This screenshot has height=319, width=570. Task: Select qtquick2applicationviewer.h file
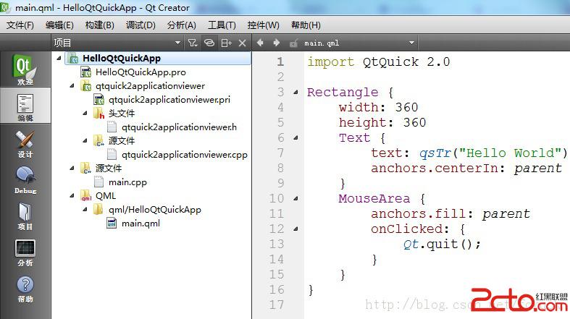(x=179, y=127)
